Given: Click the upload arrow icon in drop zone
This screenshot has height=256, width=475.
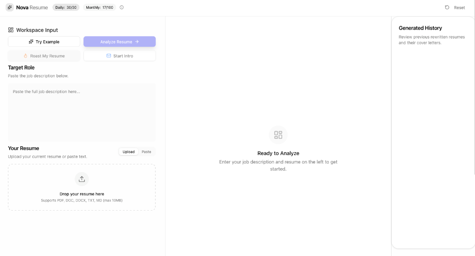Looking at the screenshot, I should click(x=82, y=179).
